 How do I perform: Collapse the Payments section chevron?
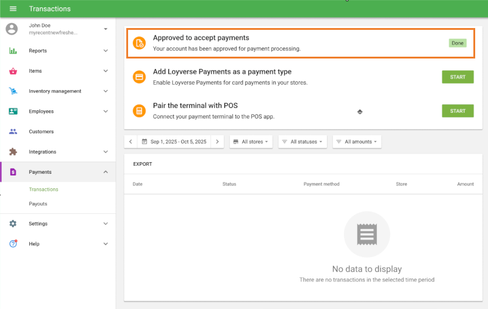(x=106, y=172)
